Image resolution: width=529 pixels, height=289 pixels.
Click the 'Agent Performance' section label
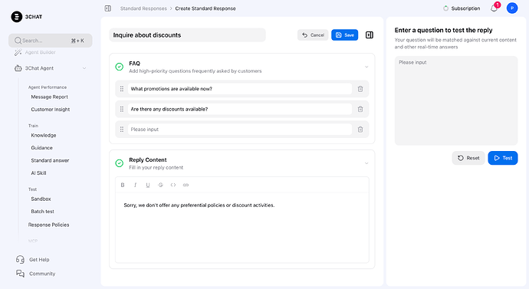pyautogui.click(x=48, y=87)
